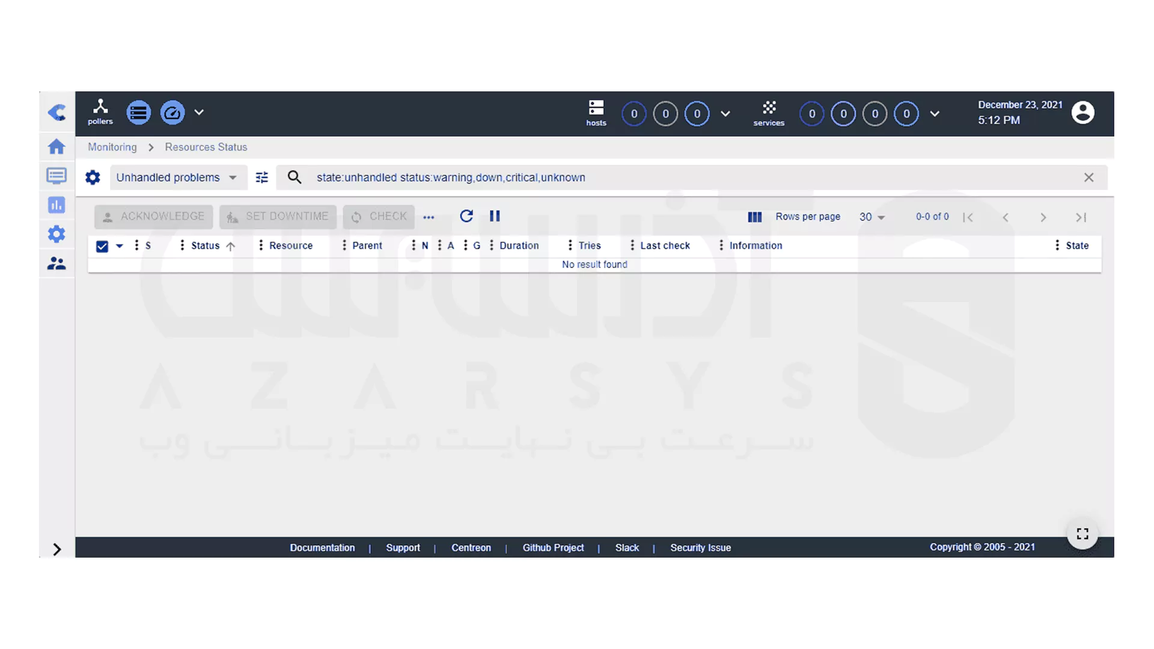
Task: Click the first hosts counter circle
Action: click(634, 114)
